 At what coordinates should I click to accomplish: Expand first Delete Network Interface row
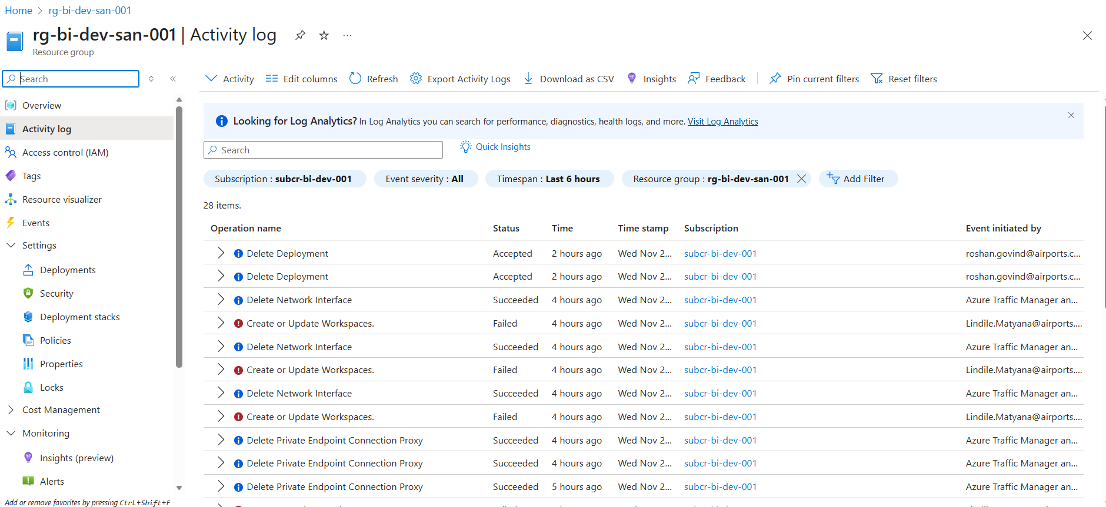[221, 300]
